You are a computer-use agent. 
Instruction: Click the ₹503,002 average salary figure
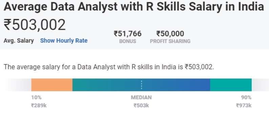click(x=35, y=25)
